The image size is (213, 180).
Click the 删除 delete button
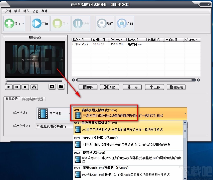point(88,87)
